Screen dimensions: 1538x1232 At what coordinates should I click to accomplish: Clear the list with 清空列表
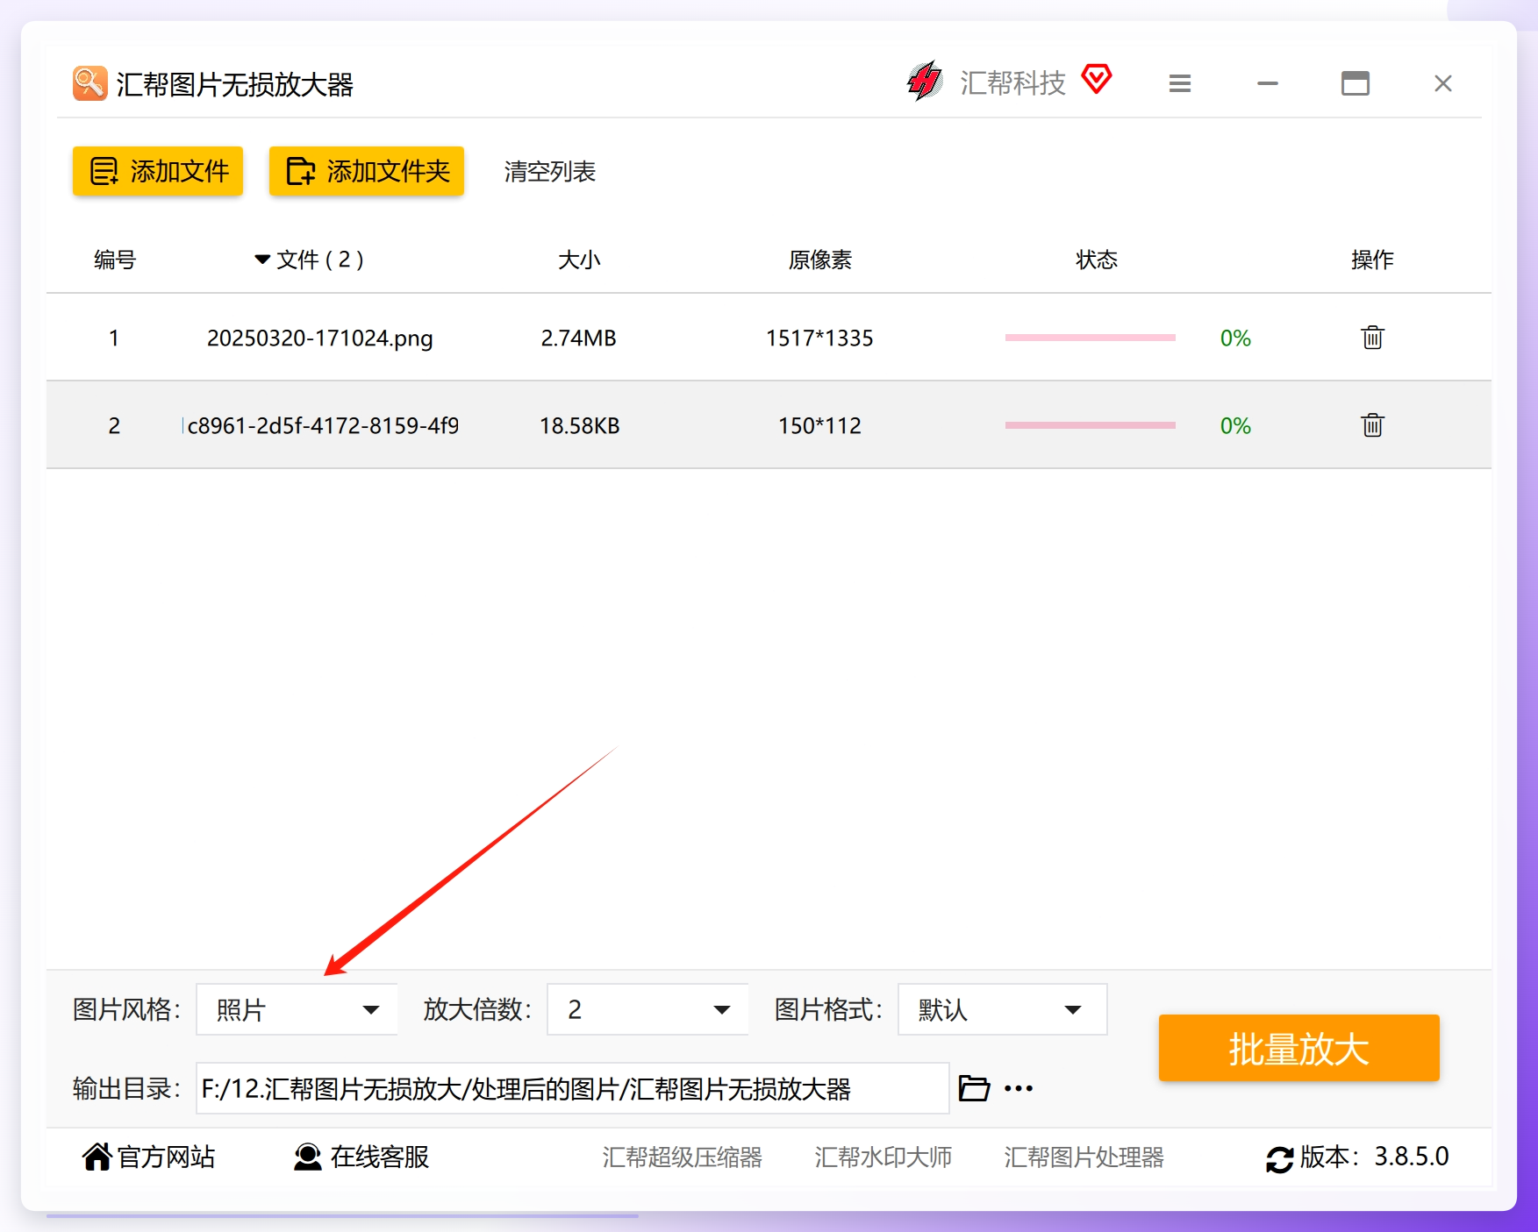(550, 172)
